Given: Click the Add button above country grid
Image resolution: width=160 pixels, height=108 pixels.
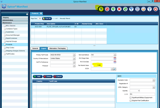Looking at the screenshot, I should coord(38,77).
